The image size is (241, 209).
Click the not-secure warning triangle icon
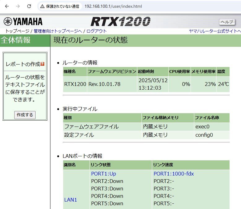tap(42, 6)
